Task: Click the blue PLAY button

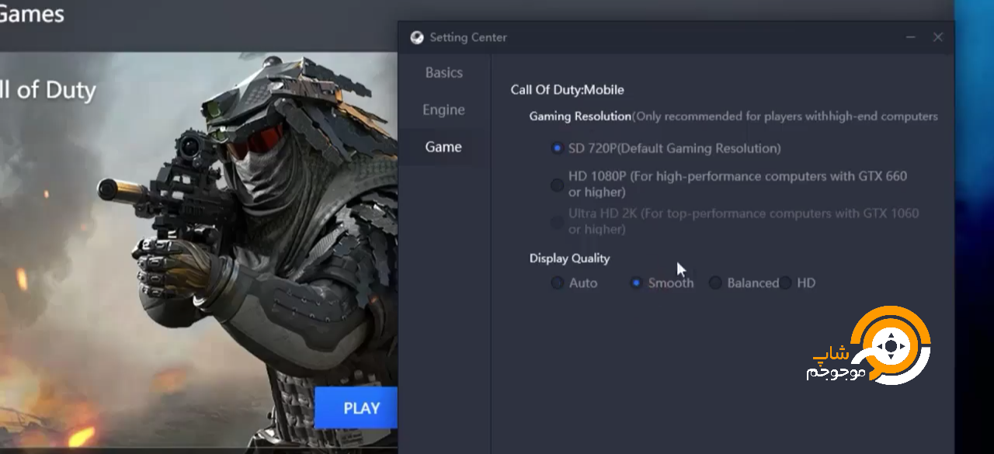Action: pyautogui.click(x=356, y=408)
